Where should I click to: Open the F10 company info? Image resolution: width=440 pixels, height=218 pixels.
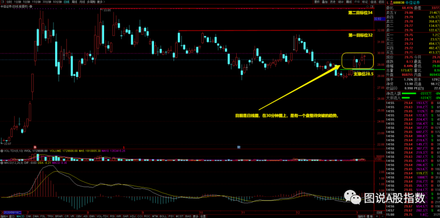[x=357, y=2]
